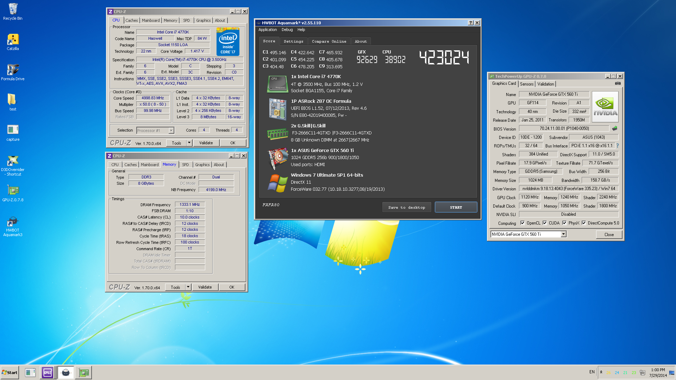This screenshot has width=676, height=380.
Task: Click the capture app taskbar button
Action: [30, 373]
